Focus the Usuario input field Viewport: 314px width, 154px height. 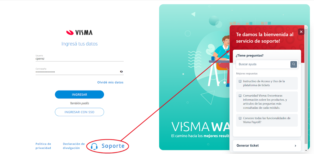point(80,59)
